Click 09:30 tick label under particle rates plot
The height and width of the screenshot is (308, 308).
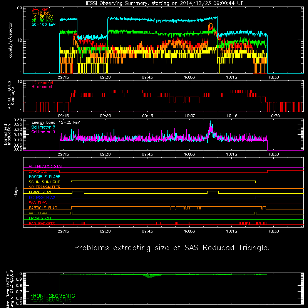(105, 116)
